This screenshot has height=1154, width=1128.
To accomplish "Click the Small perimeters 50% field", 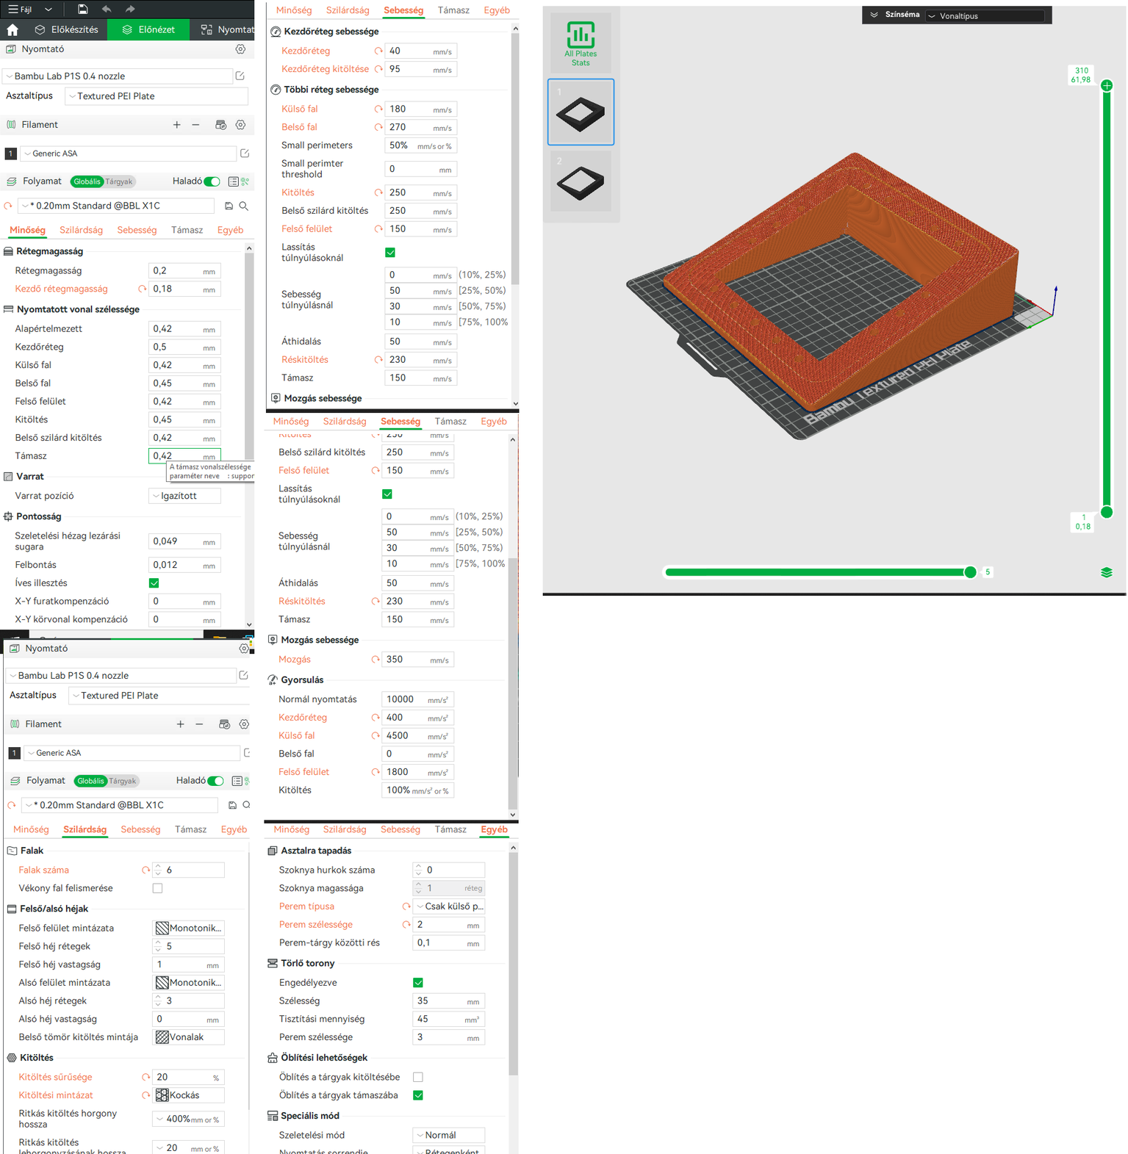I will (420, 145).
